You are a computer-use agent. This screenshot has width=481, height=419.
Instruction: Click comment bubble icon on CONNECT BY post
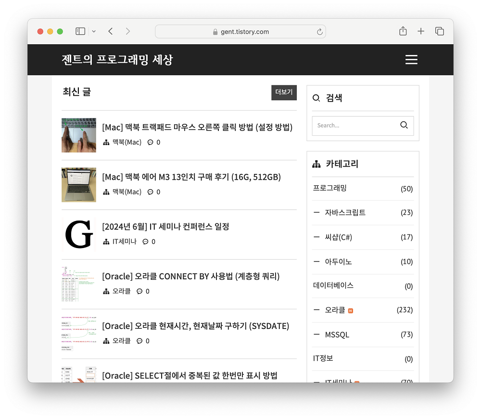click(x=139, y=291)
